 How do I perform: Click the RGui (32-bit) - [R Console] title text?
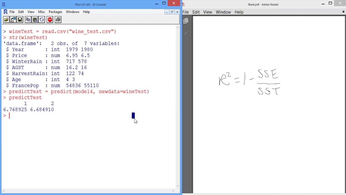tap(91, 5)
